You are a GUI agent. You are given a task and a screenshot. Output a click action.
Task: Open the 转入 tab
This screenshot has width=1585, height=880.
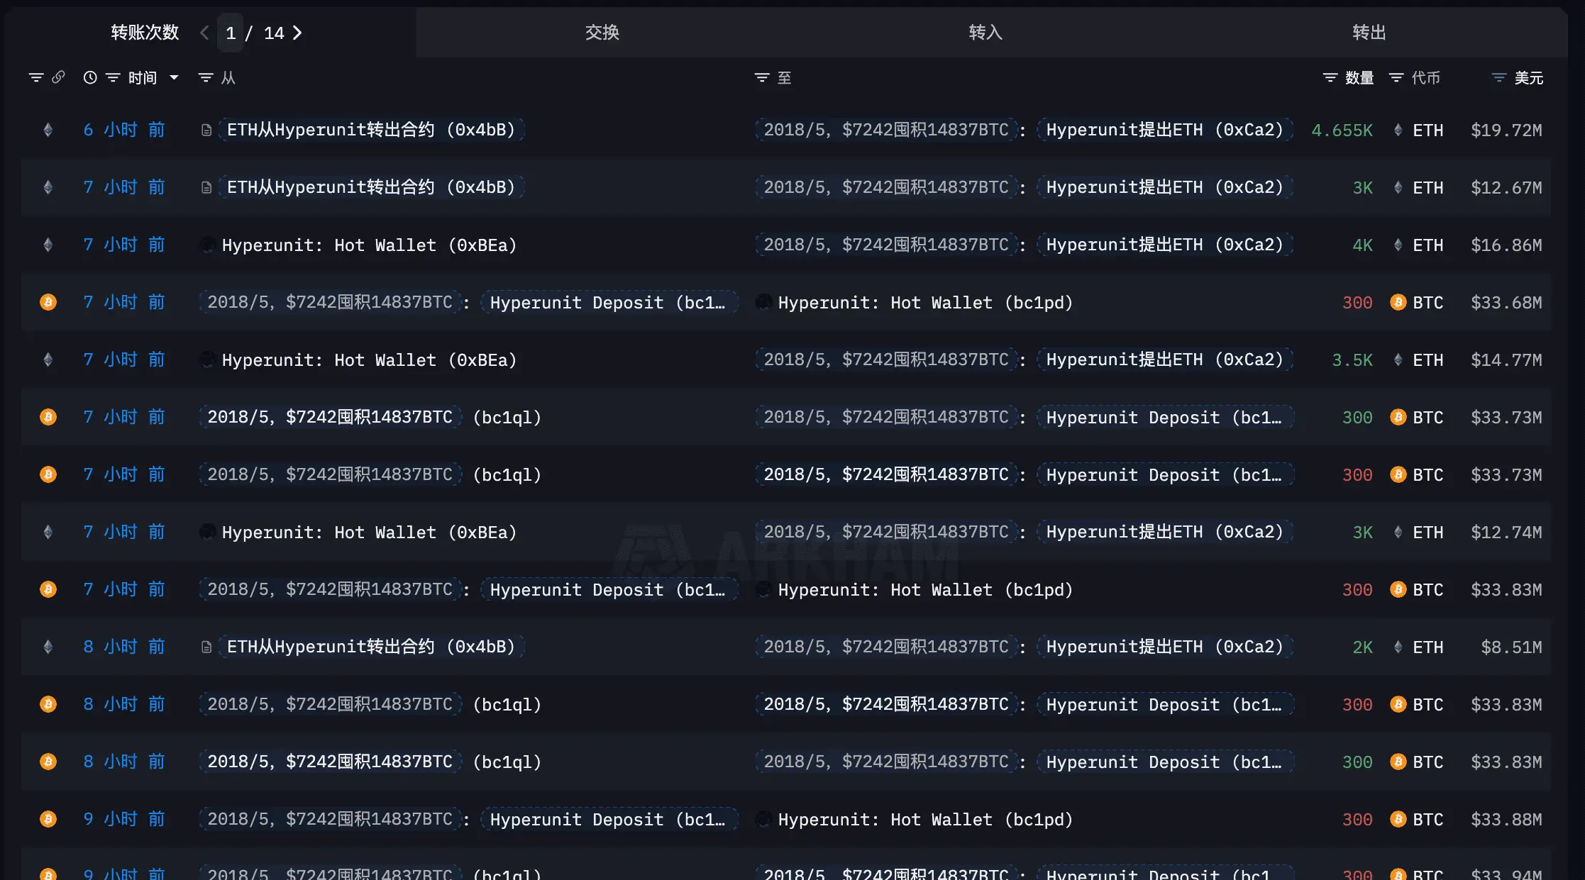tap(985, 33)
